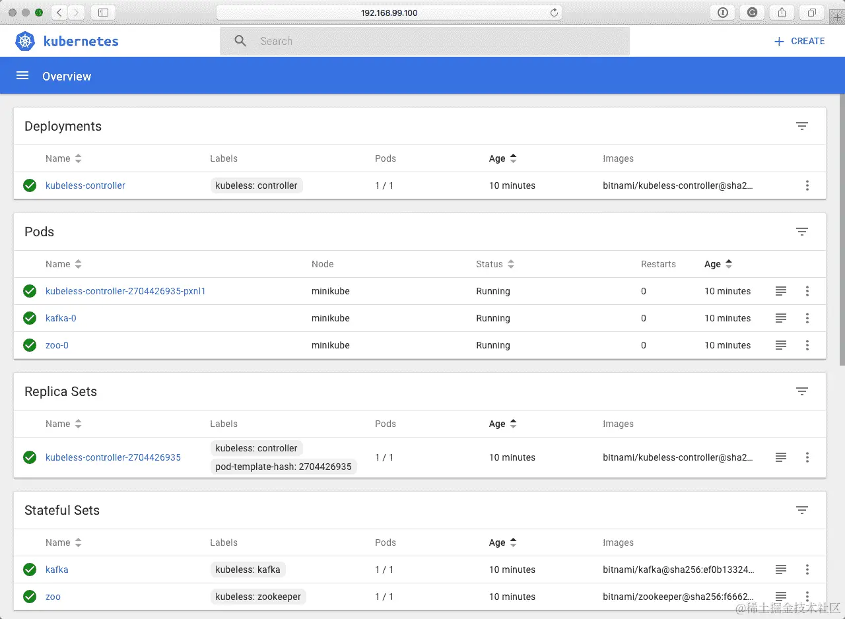Image resolution: width=845 pixels, height=619 pixels.
Task: Sort Pods by Status column
Action: tap(495, 264)
